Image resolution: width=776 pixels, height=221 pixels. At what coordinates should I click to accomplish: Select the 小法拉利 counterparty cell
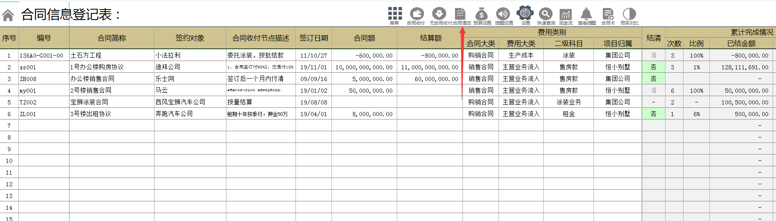[190, 55]
